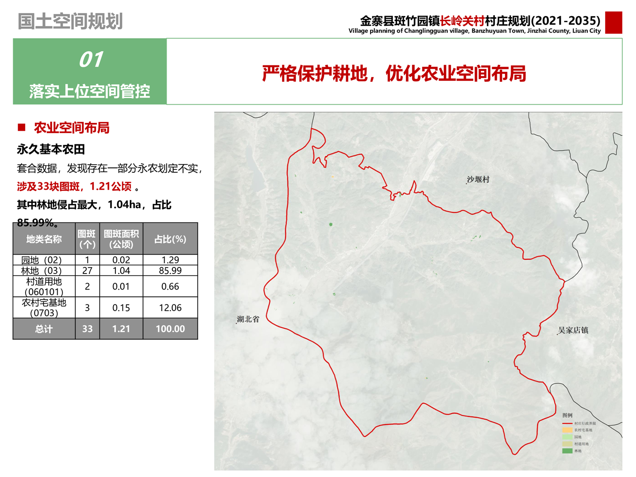The image size is (636, 477).
Task: Click the 沙堰村 label on the map
Action: [478, 179]
